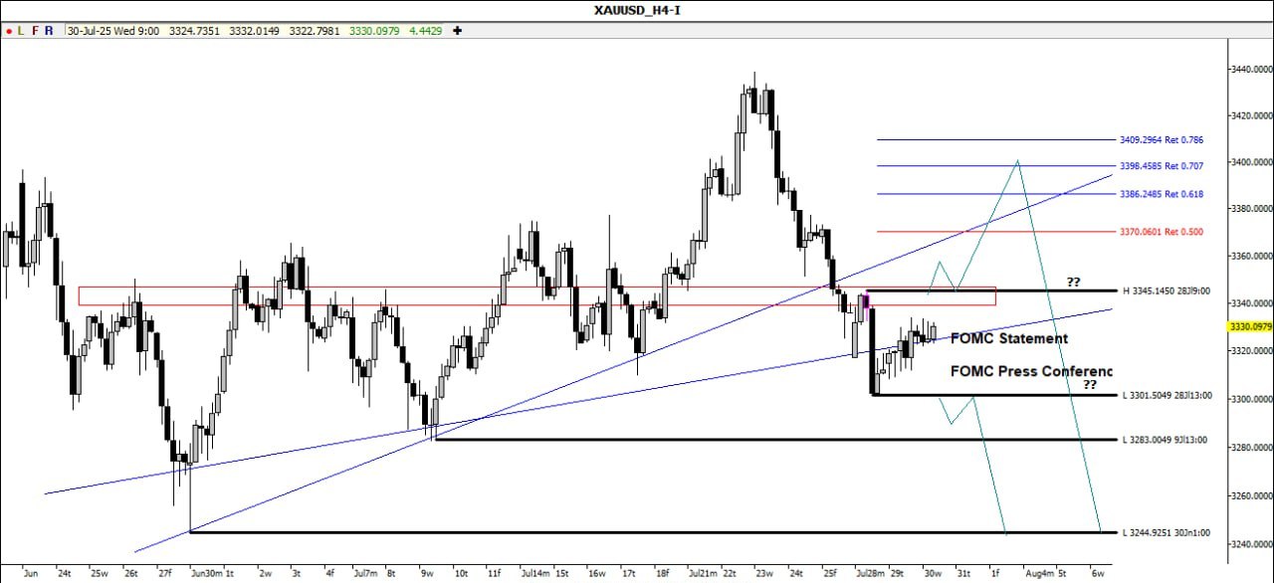This screenshot has height=583, width=1274.
Task: Click the 'L' toolbar icon
Action: 22,31
